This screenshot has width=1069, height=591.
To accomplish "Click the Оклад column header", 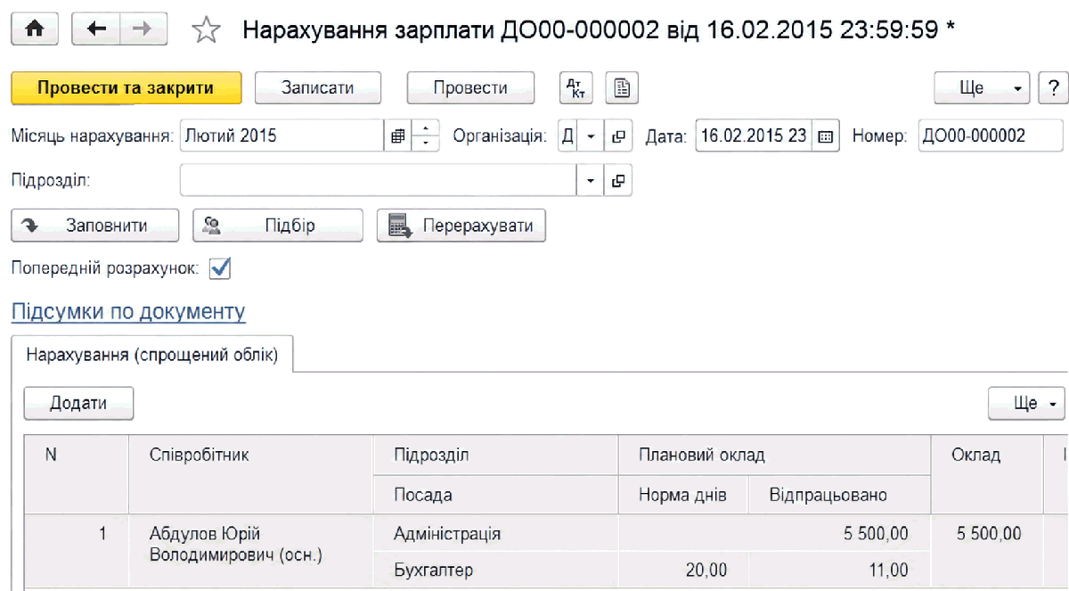I will pos(987,474).
